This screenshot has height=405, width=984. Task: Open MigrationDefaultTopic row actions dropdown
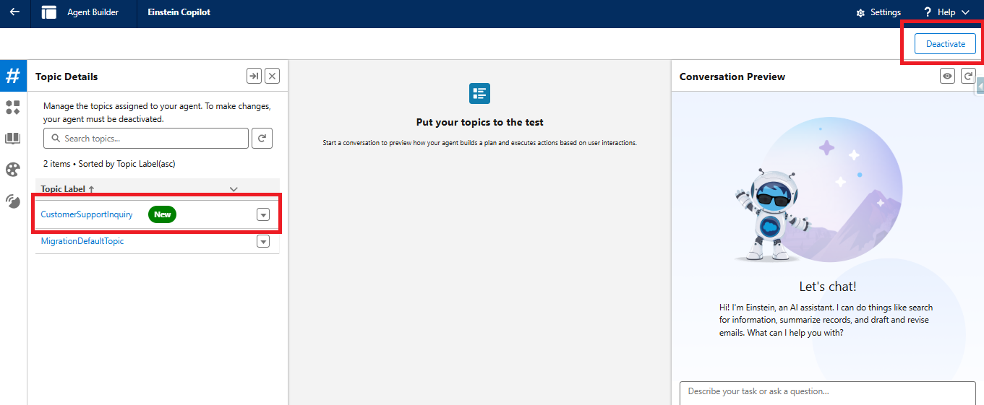(x=263, y=241)
